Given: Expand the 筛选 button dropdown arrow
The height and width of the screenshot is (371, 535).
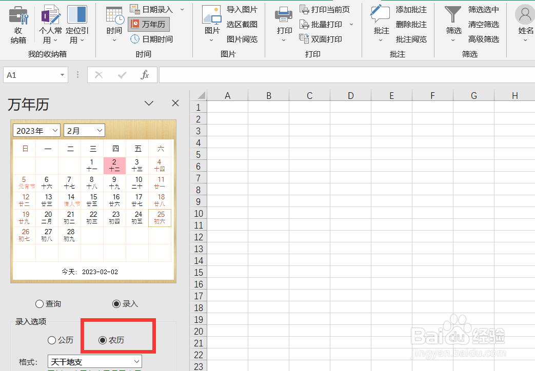Looking at the screenshot, I should 453,40.
